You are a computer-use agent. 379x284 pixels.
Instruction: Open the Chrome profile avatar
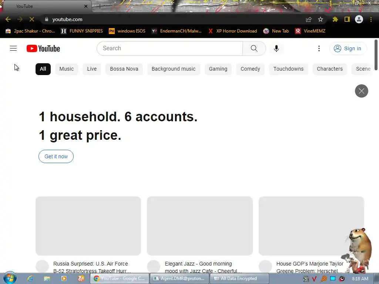359,19
